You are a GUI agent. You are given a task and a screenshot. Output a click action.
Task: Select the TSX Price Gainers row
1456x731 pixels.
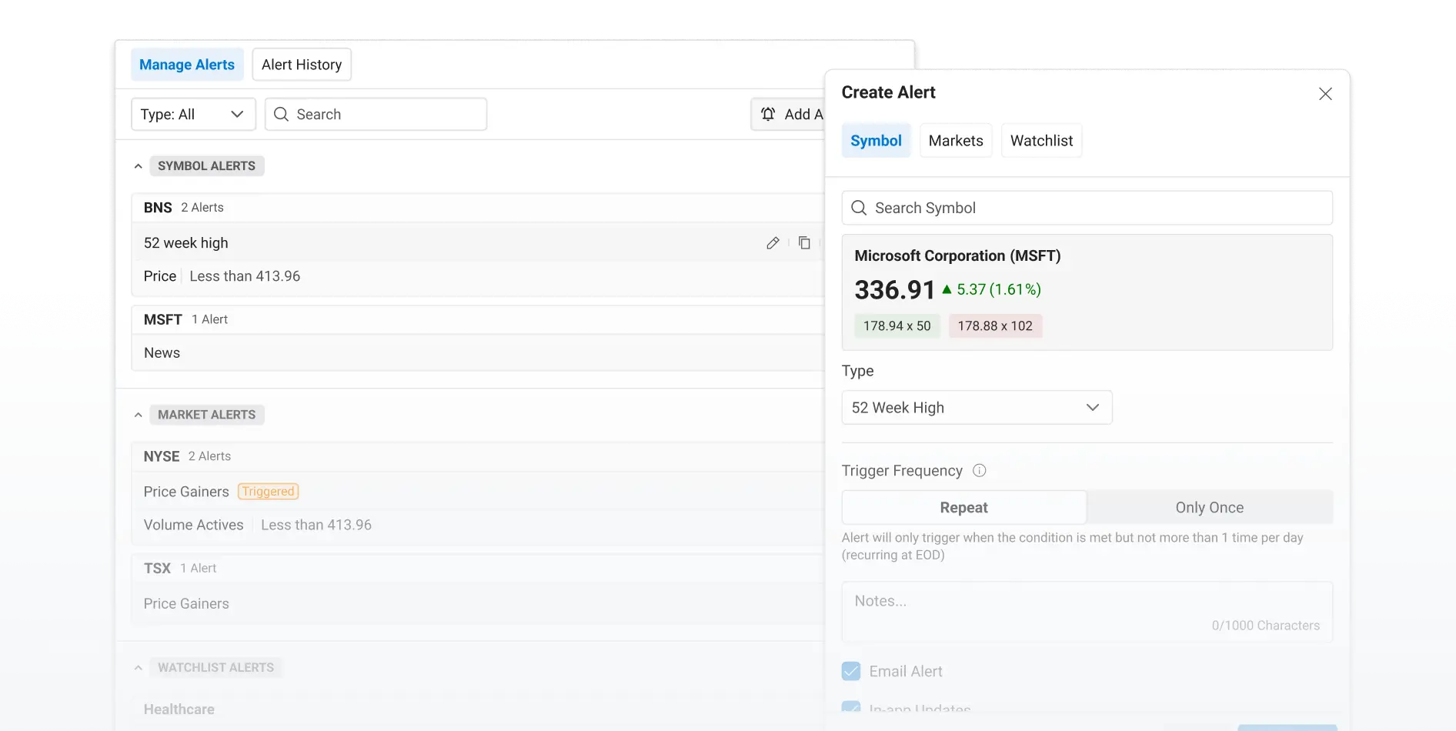(x=478, y=604)
